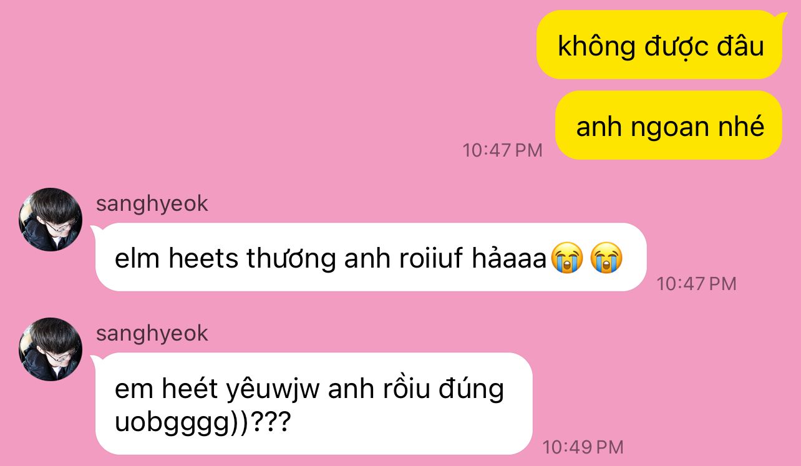The image size is (801, 466).
Task: Click the second crying face emoji
Action: click(607, 259)
